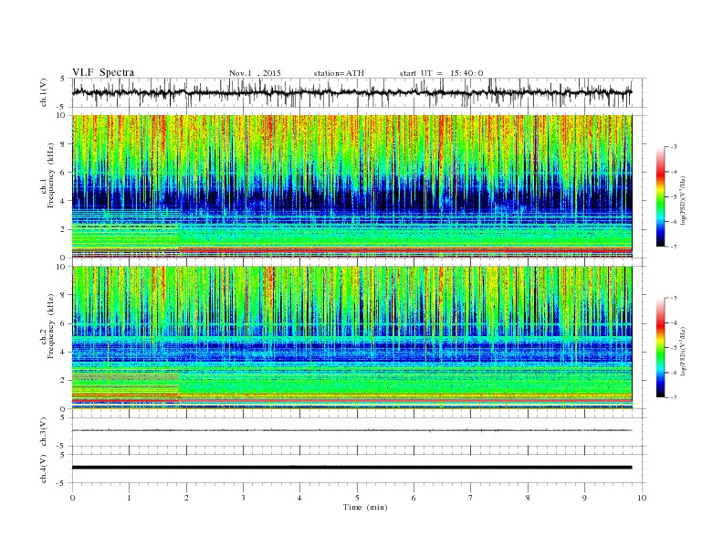Image resolution: width=723 pixels, height=559 pixels.
Task: Click the "3" tick on the time axis
Action: coord(243,498)
